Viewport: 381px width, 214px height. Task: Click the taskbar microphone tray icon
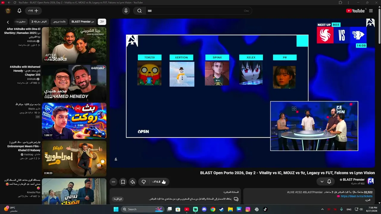(341, 209)
